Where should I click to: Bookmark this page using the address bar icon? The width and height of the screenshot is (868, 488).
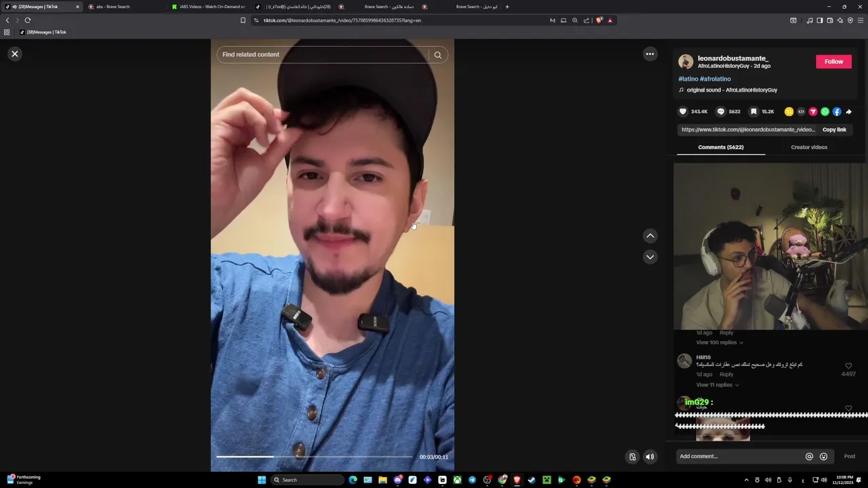pos(243,20)
